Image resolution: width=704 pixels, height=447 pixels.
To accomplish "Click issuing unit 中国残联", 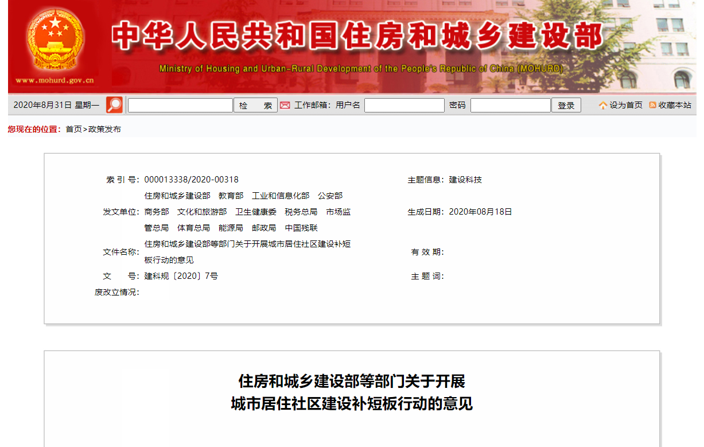I will coord(301,228).
